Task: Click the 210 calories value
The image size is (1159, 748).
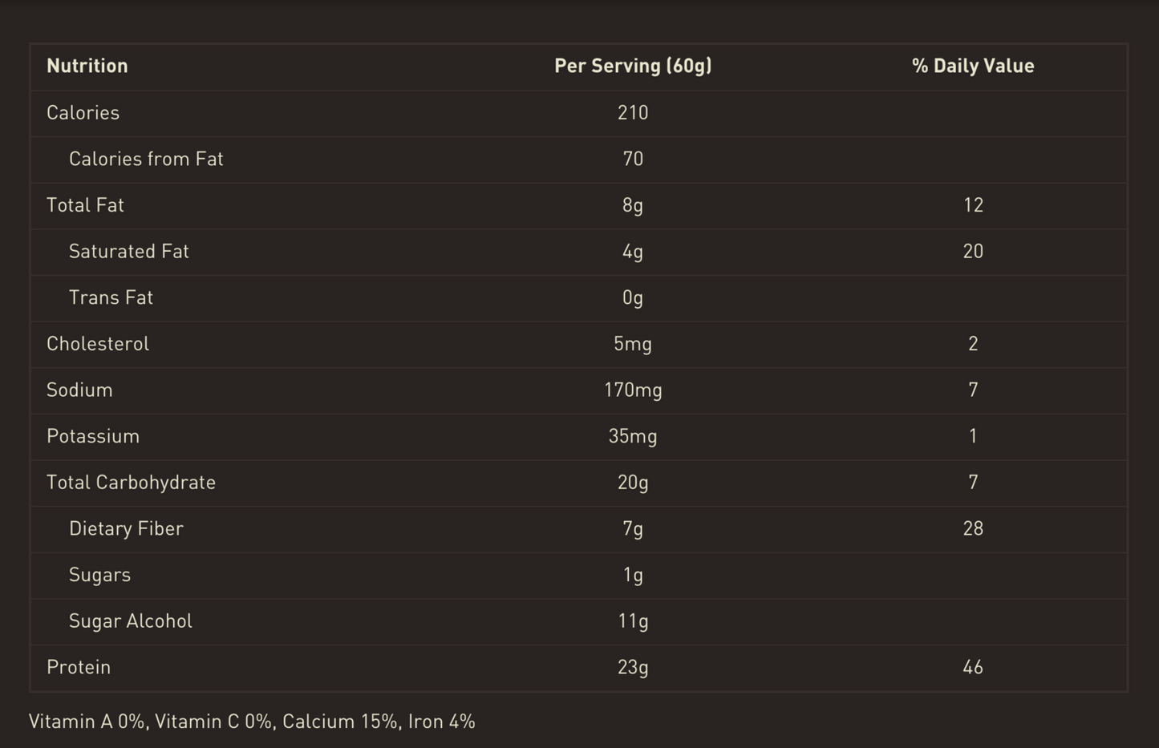Action: click(633, 112)
